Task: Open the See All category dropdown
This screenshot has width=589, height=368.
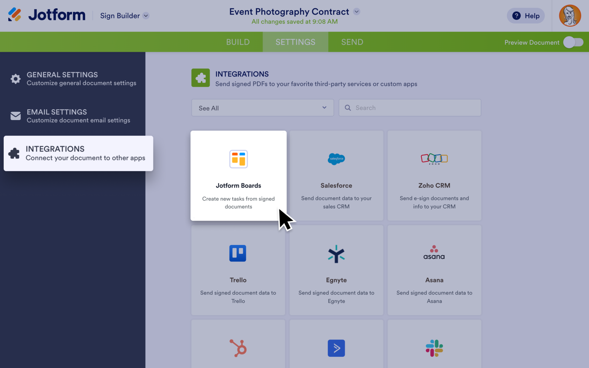Action: [x=263, y=108]
